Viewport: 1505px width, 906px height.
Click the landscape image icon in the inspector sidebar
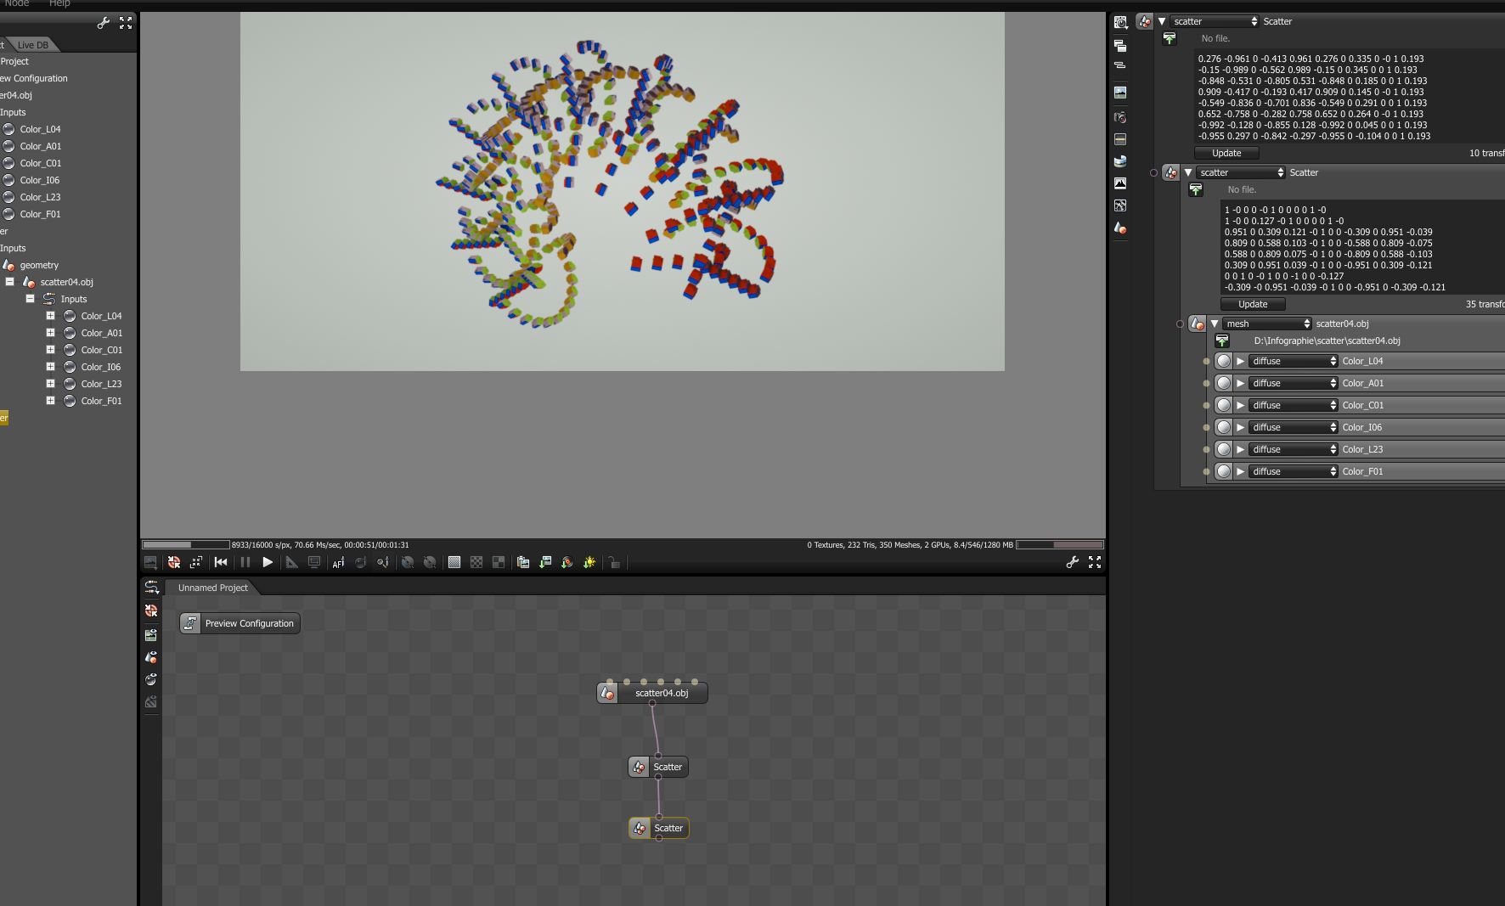(x=1120, y=92)
